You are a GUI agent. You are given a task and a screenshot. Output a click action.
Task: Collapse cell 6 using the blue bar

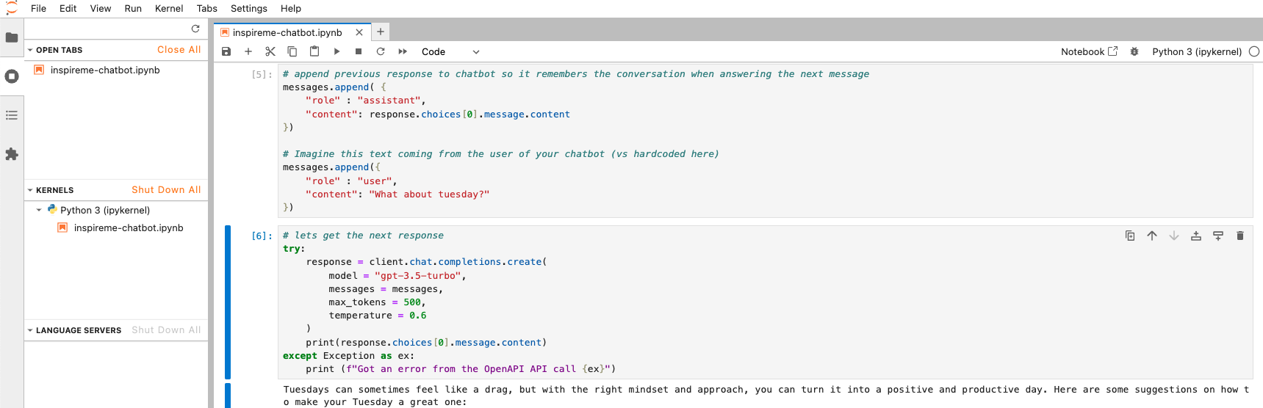coord(228,302)
